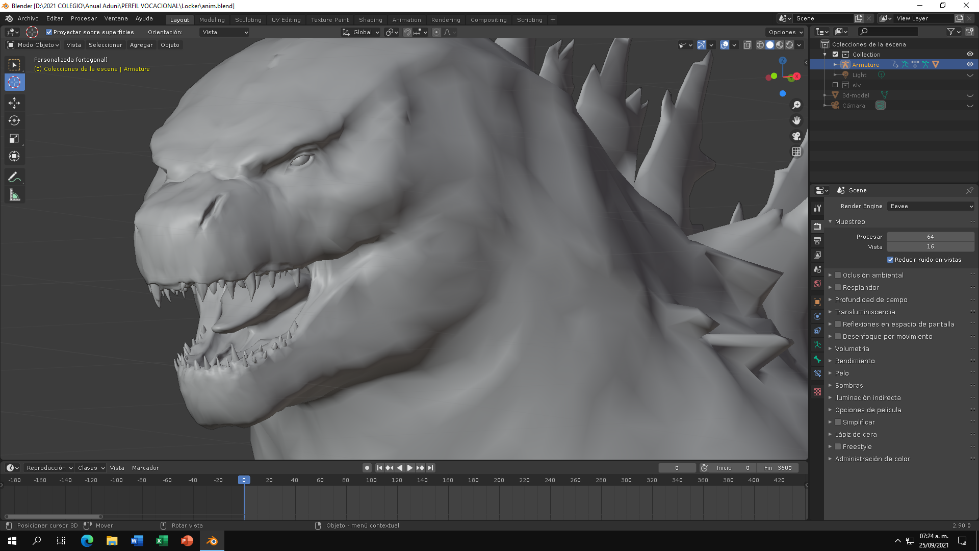This screenshot has height=551, width=979.
Task: Open Orientación Vista dropdown
Action: (224, 32)
